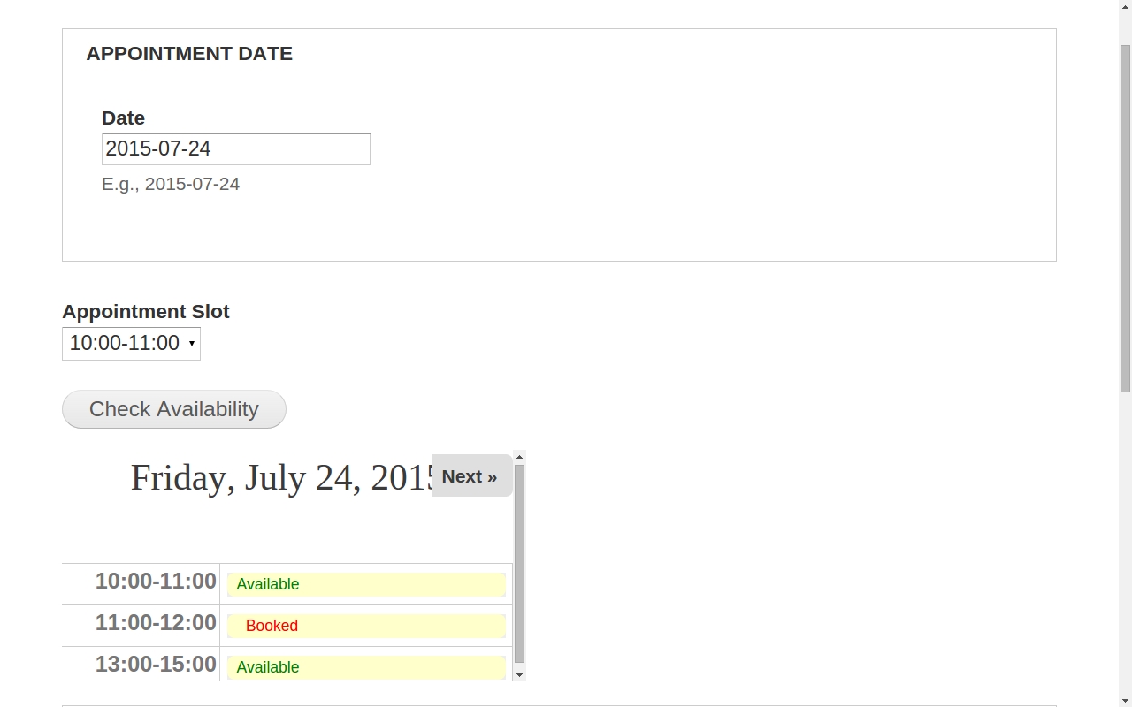Click the 10:00-11:00 time label

(156, 582)
